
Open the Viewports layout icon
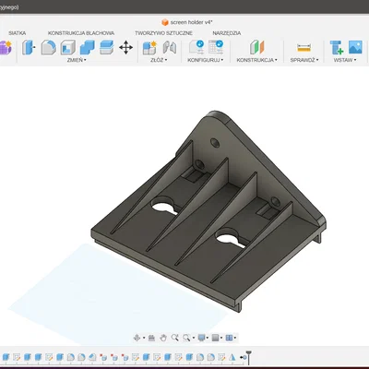pyautogui.click(x=229, y=338)
